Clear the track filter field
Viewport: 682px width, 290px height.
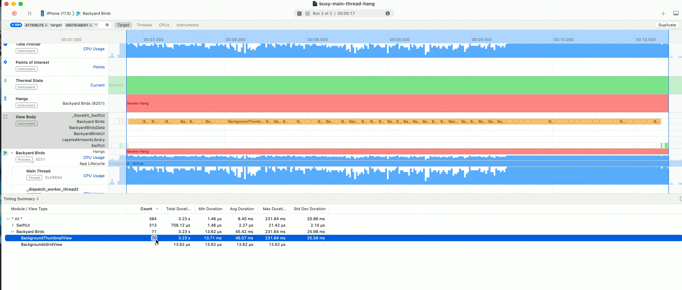point(107,25)
